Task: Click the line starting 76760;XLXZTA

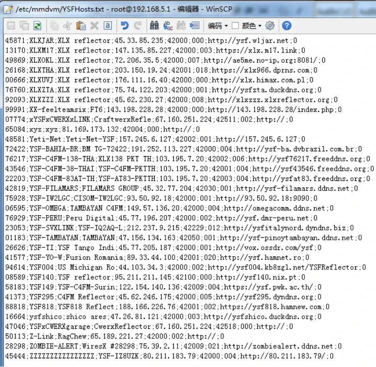Action: point(163,90)
